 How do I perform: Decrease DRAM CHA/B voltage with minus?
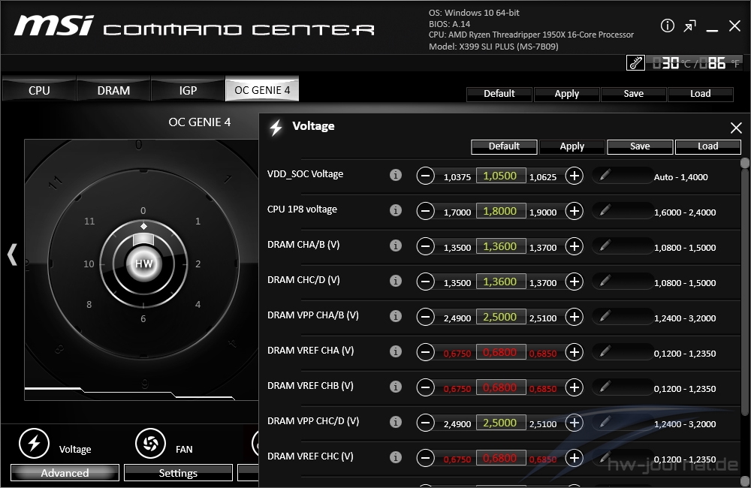coord(425,246)
